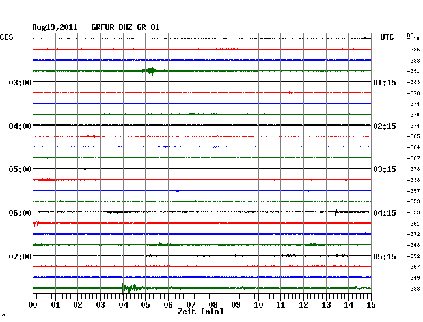Click the UTC column header
This screenshot has width=423, height=322.
387,37
